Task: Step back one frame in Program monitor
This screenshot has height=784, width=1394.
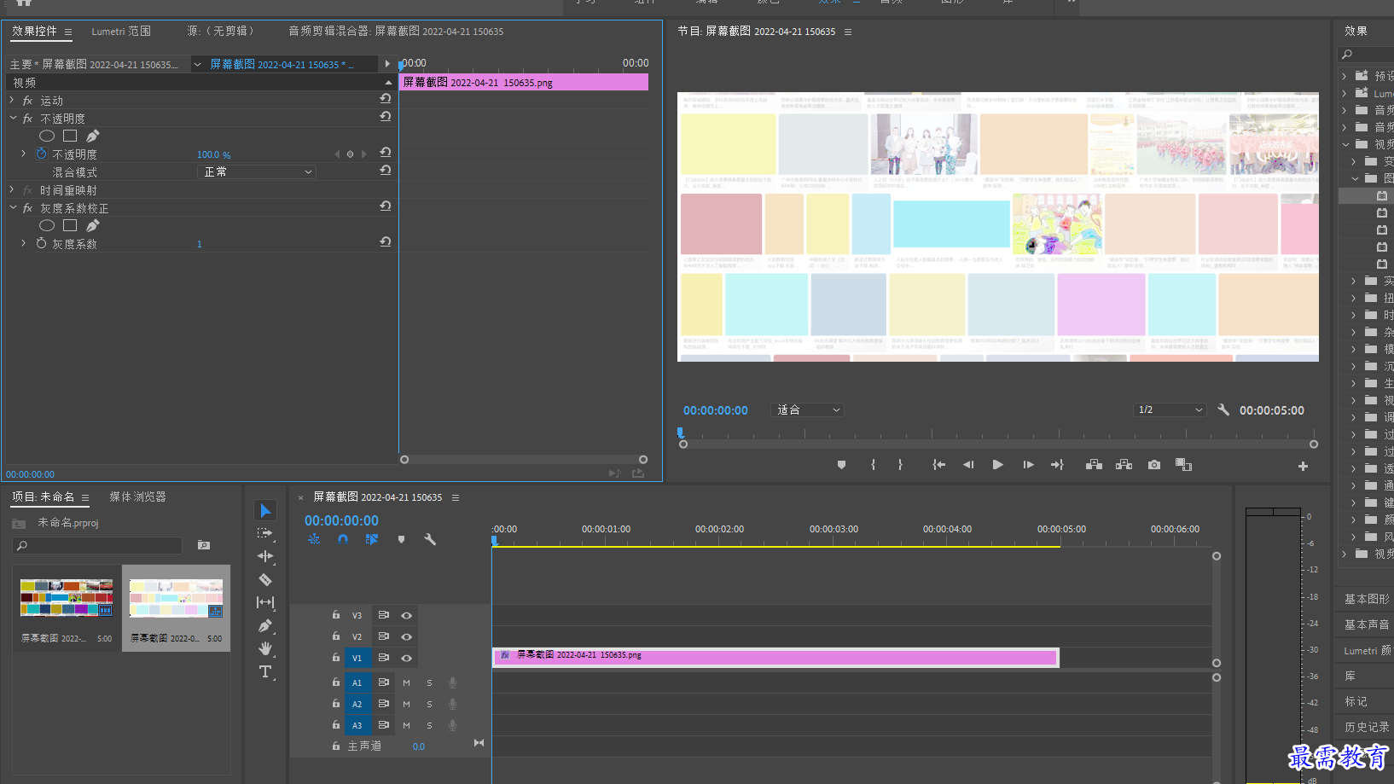Action: pos(967,465)
